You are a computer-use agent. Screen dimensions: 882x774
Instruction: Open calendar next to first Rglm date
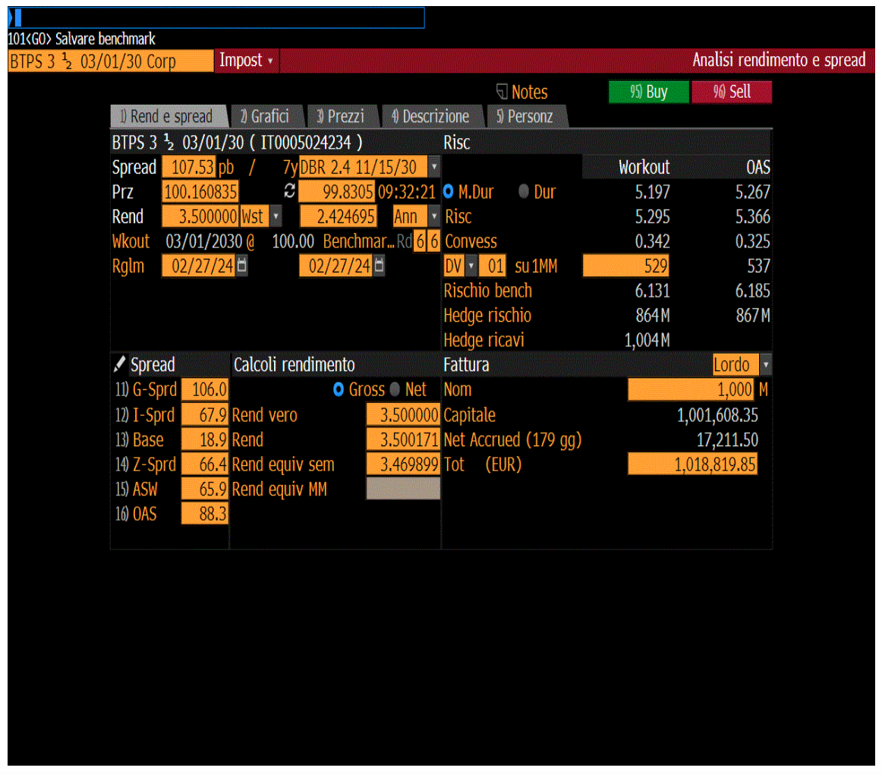click(242, 265)
